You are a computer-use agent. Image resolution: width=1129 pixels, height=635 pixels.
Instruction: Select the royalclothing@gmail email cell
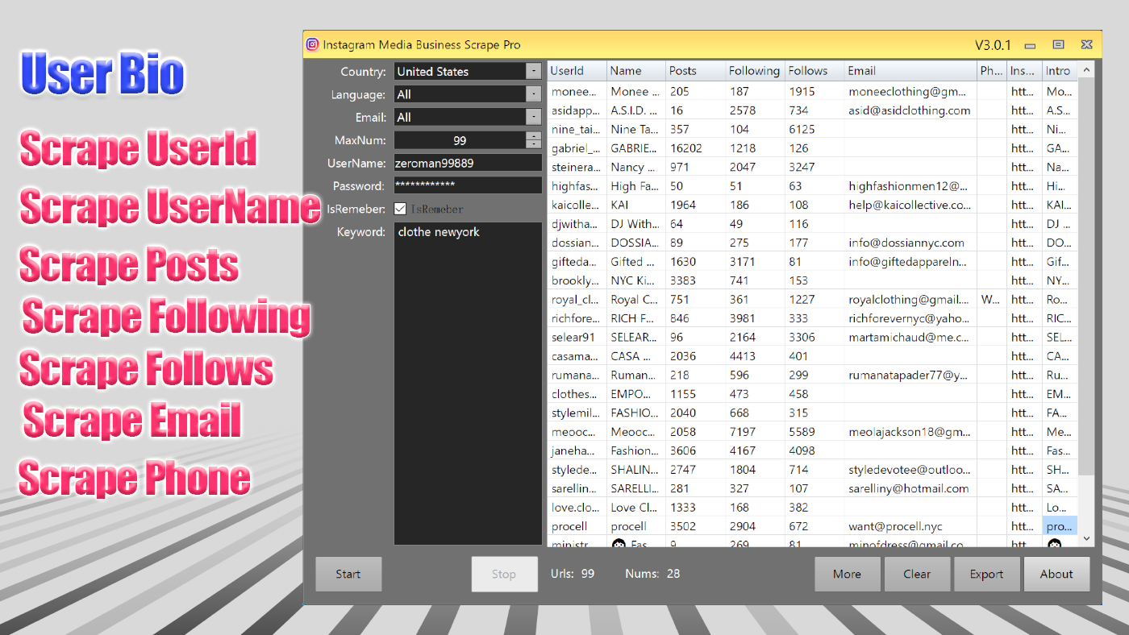(x=910, y=300)
